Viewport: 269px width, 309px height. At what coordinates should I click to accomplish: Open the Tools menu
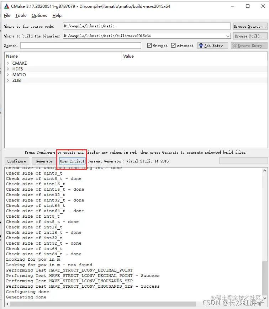21,16
